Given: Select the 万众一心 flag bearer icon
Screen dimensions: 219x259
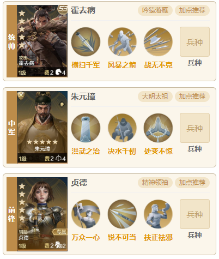Looking at the screenshot, I should pos(86,214).
